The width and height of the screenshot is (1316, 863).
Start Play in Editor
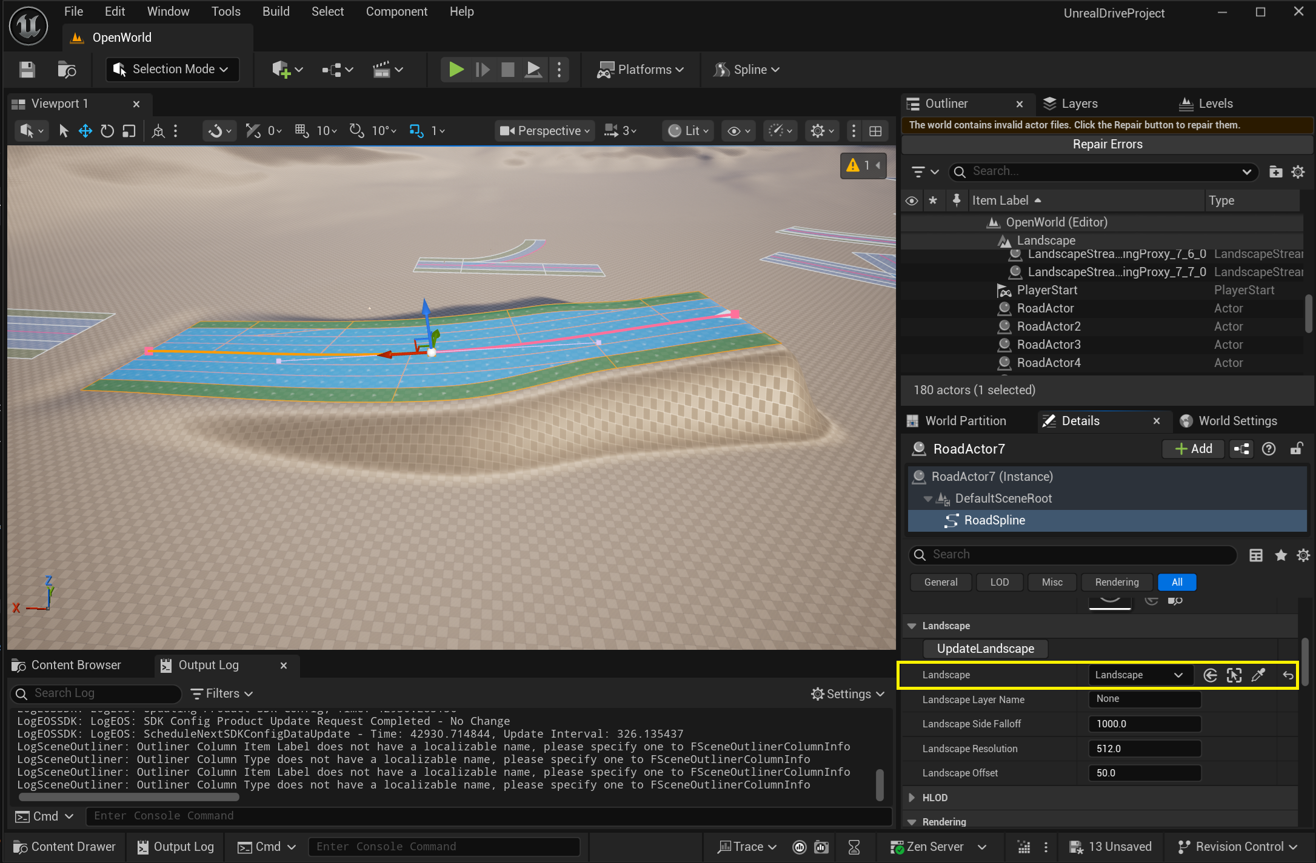(x=456, y=70)
